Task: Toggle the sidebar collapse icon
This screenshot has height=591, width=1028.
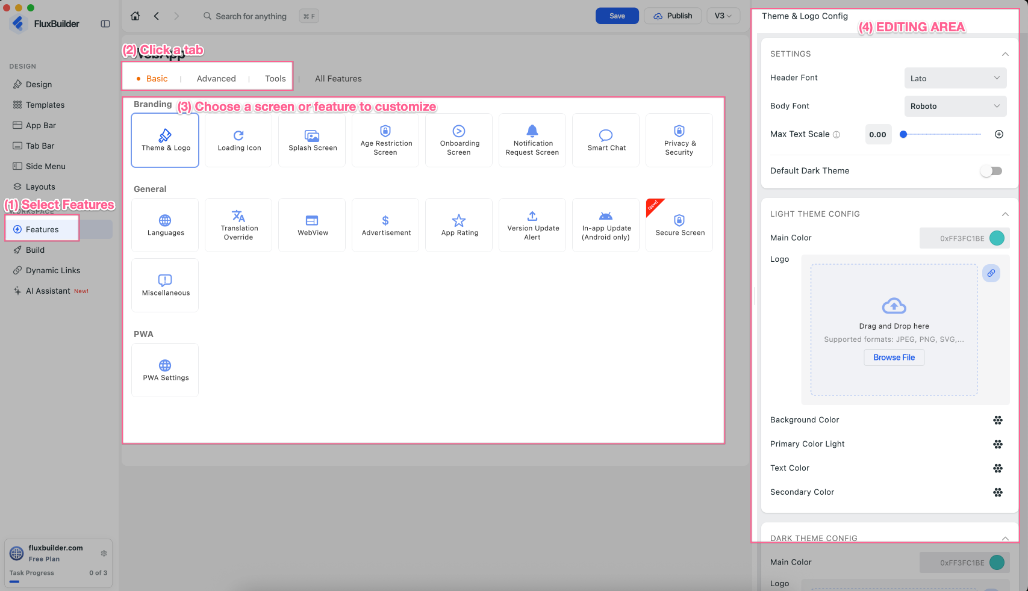Action: point(105,24)
